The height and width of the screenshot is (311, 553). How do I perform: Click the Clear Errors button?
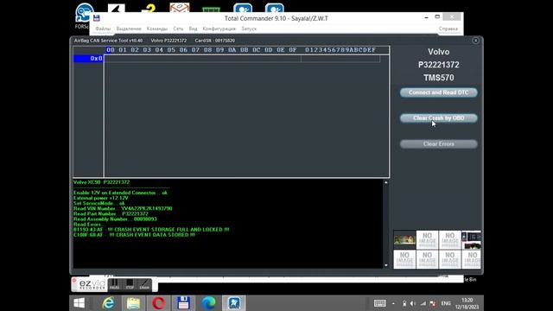(438, 144)
